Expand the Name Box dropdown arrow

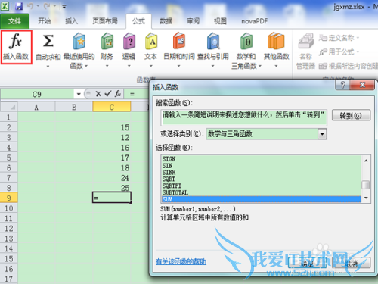(79, 94)
